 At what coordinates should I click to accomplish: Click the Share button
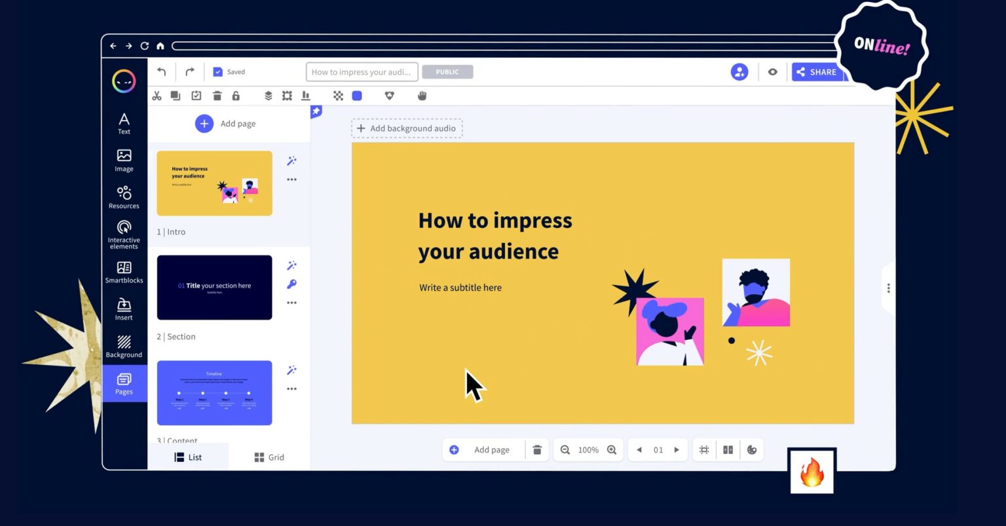(x=816, y=72)
